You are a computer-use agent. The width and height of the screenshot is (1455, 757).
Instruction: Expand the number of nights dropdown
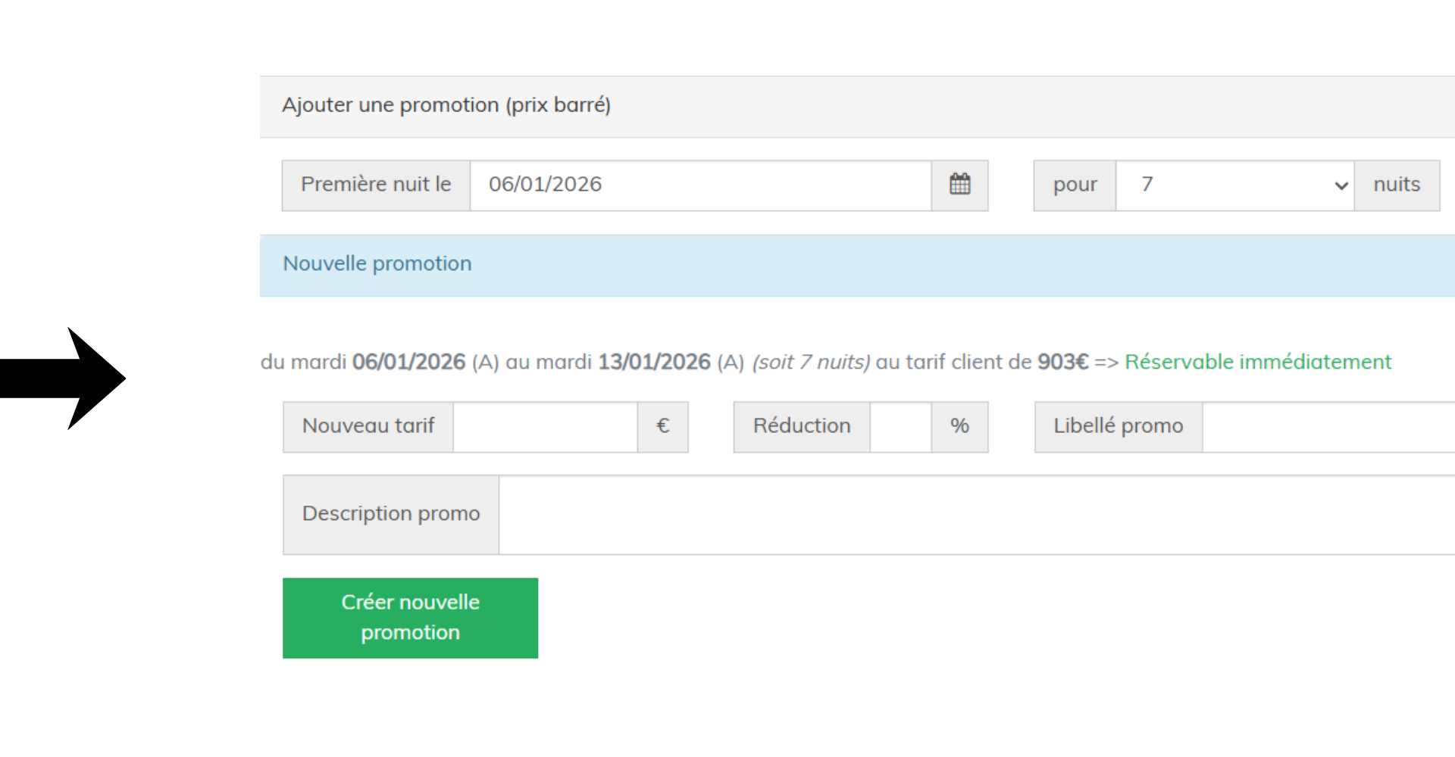click(x=1234, y=185)
